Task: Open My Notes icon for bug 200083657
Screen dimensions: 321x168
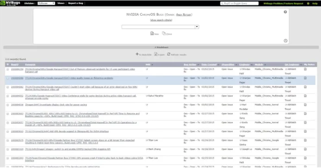Action: point(305,122)
